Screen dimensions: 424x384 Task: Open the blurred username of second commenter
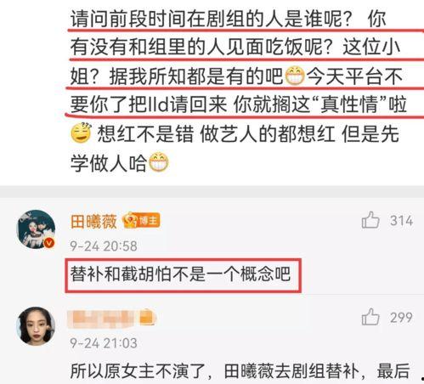105,318
